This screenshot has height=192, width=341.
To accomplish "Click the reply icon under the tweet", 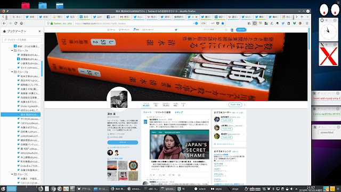I will point(151,175).
